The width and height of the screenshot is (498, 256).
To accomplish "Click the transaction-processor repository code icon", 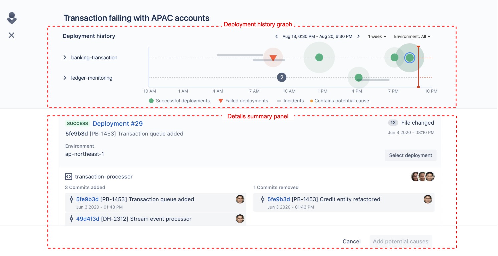I will (69, 177).
